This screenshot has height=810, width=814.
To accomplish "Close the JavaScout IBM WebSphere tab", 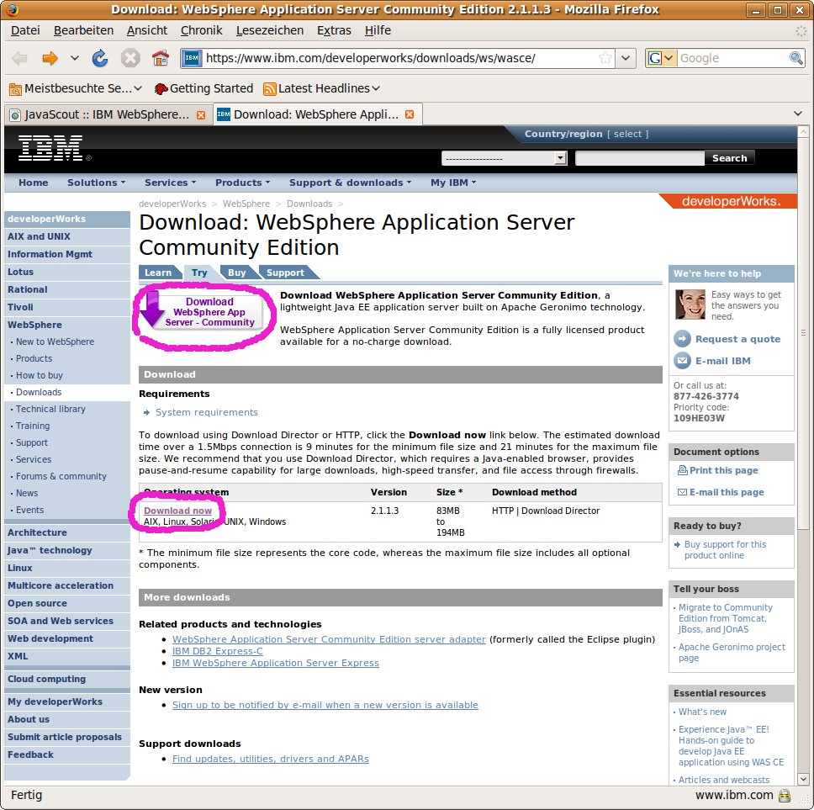I will coord(200,114).
